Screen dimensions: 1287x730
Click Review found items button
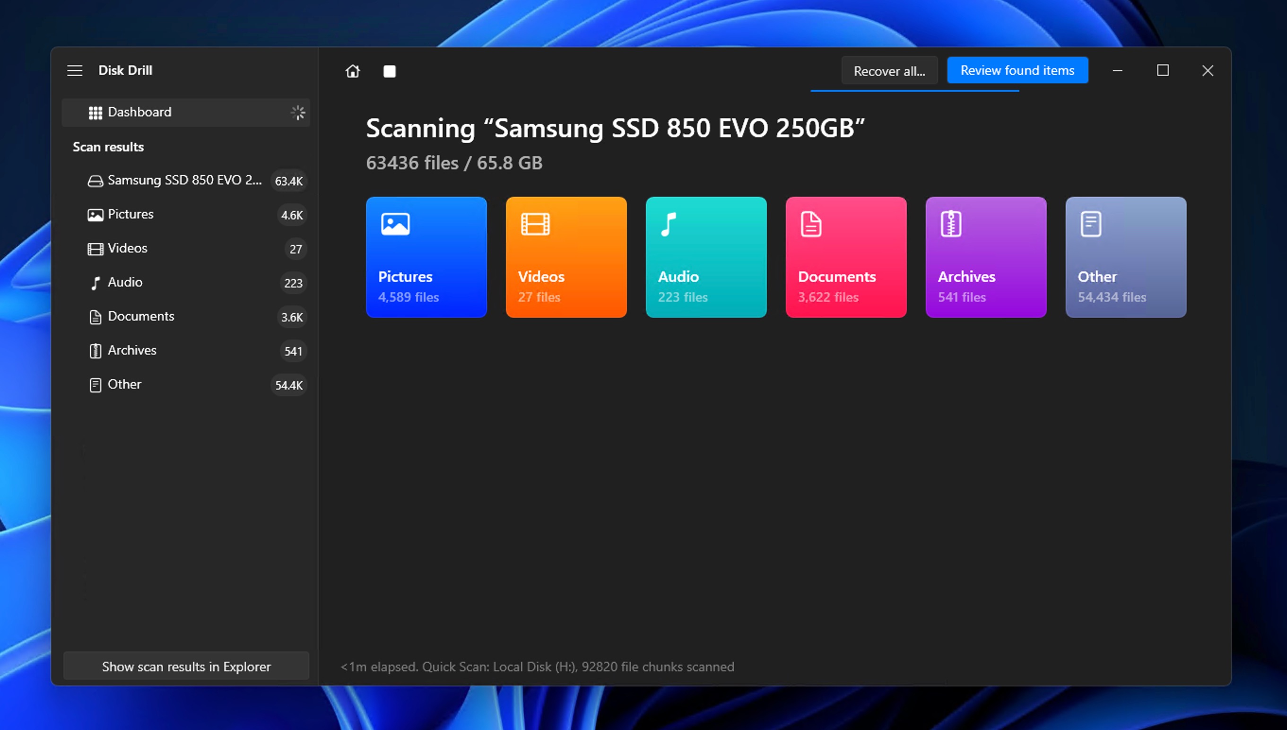coord(1017,70)
